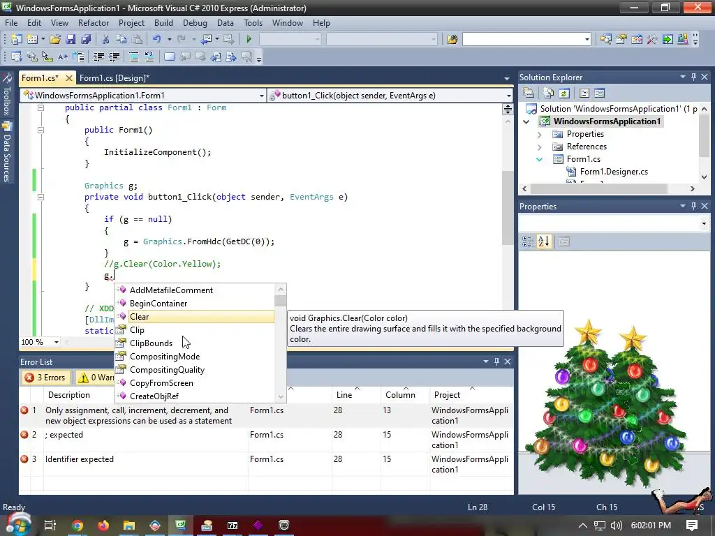Open the Refactor menu
This screenshot has width=715, height=536.
pos(93,23)
